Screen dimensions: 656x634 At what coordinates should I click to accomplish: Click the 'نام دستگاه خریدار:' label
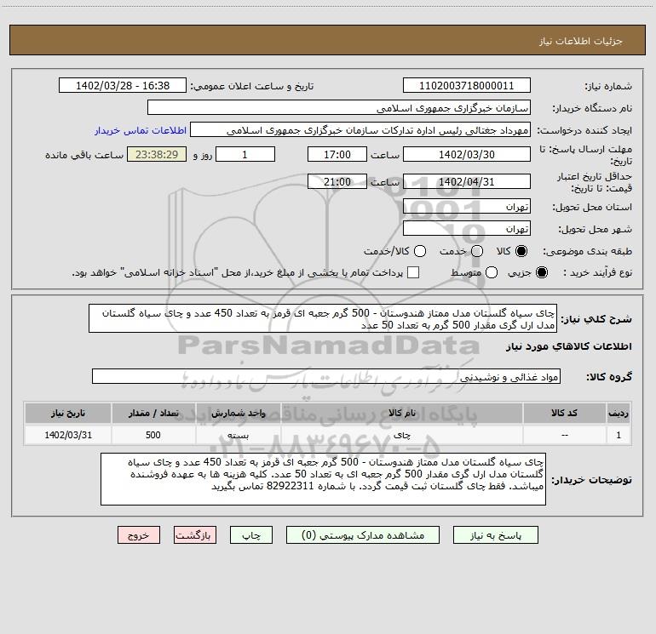coord(592,108)
